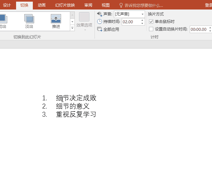Click the 持续时间 value field 02.00

[131, 22]
